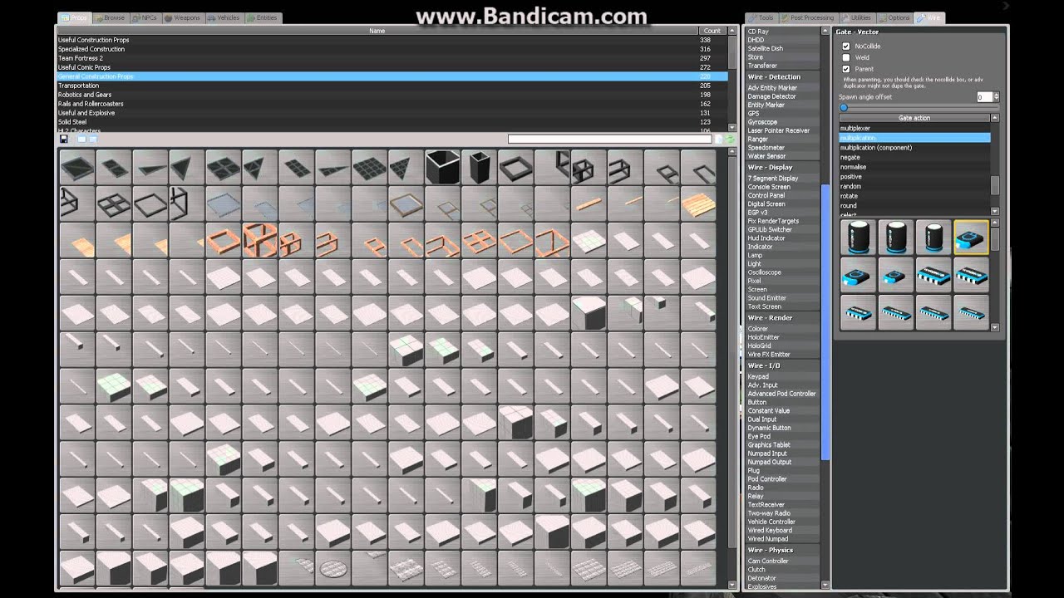1064x598 pixels.
Task: Click the prop search input field
Action: 611,140
